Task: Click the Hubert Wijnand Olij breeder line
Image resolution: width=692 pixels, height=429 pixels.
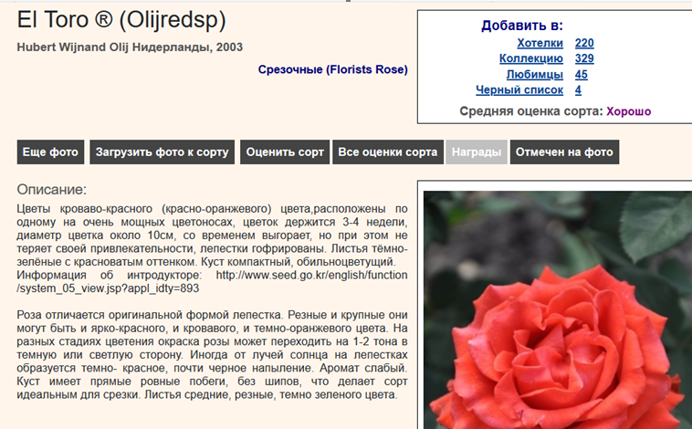Action: click(130, 47)
